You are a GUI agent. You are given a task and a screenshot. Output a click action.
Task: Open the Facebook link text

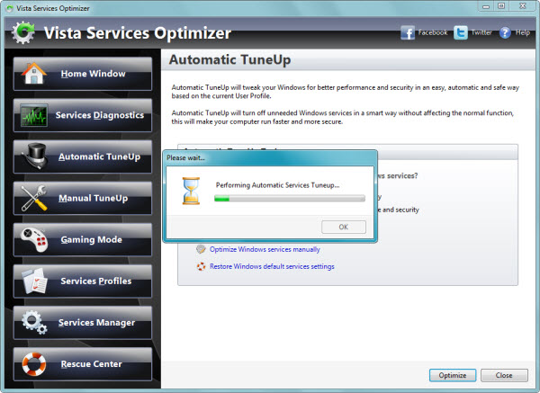[x=433, y=32]
